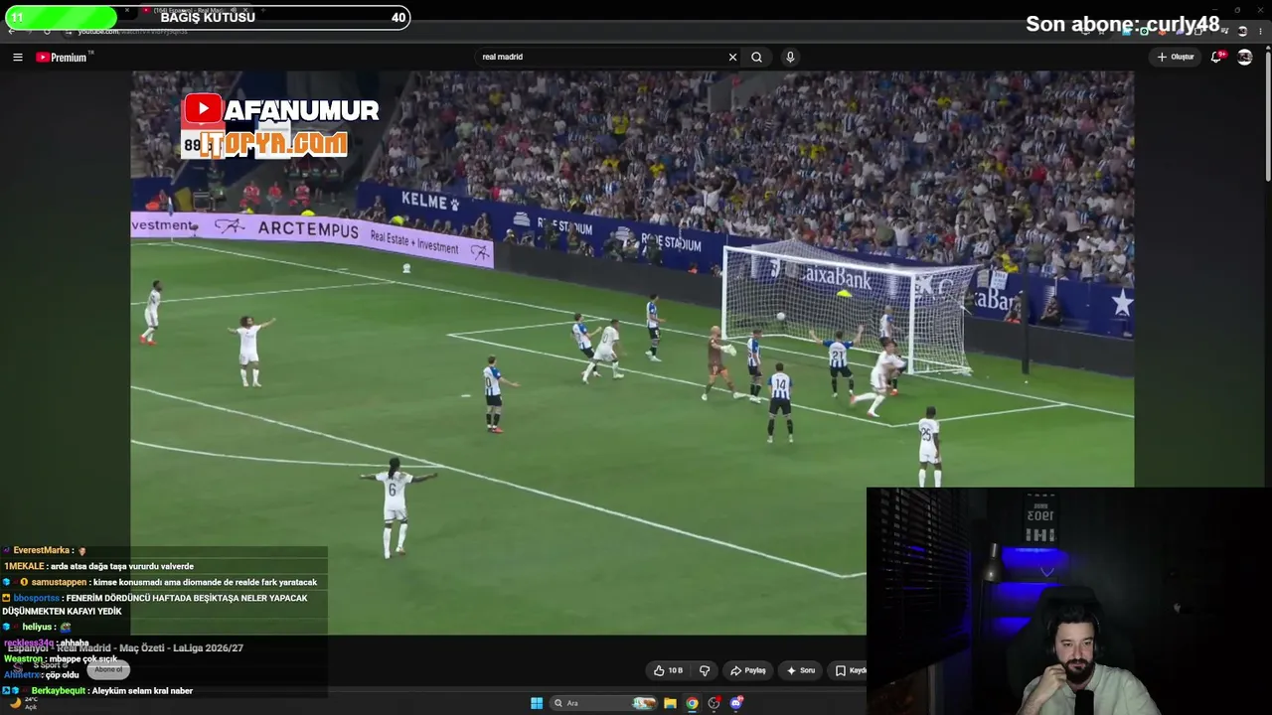Open the Windows Start menu
Viewport: 1272px width, 715px height.
[x=537, y=703]
